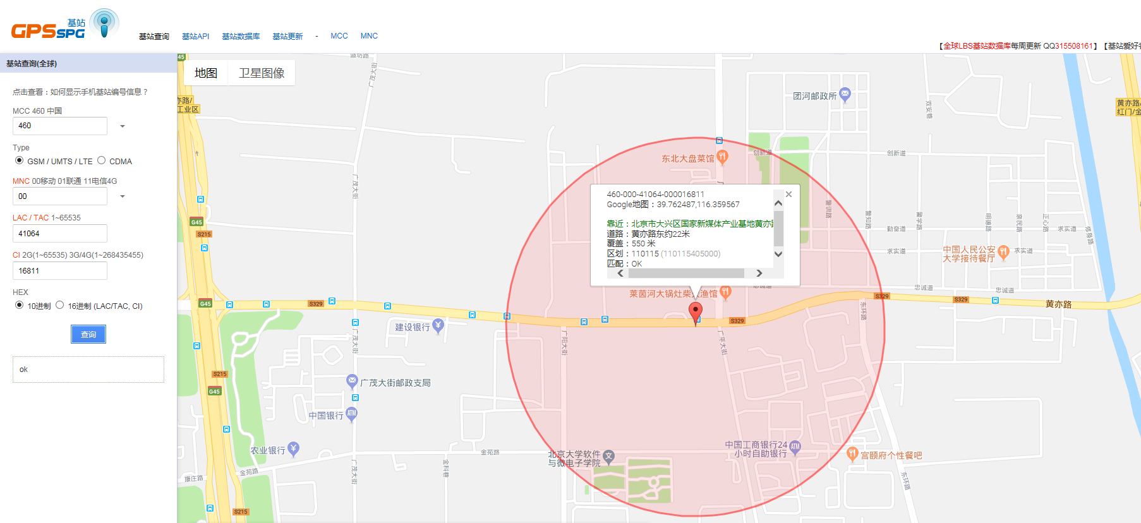The height and width of the screenshot is (523, 1141).
Task: Open the 基站数据库 menu item
Action: pyautogui.click(x=241, y=37)
